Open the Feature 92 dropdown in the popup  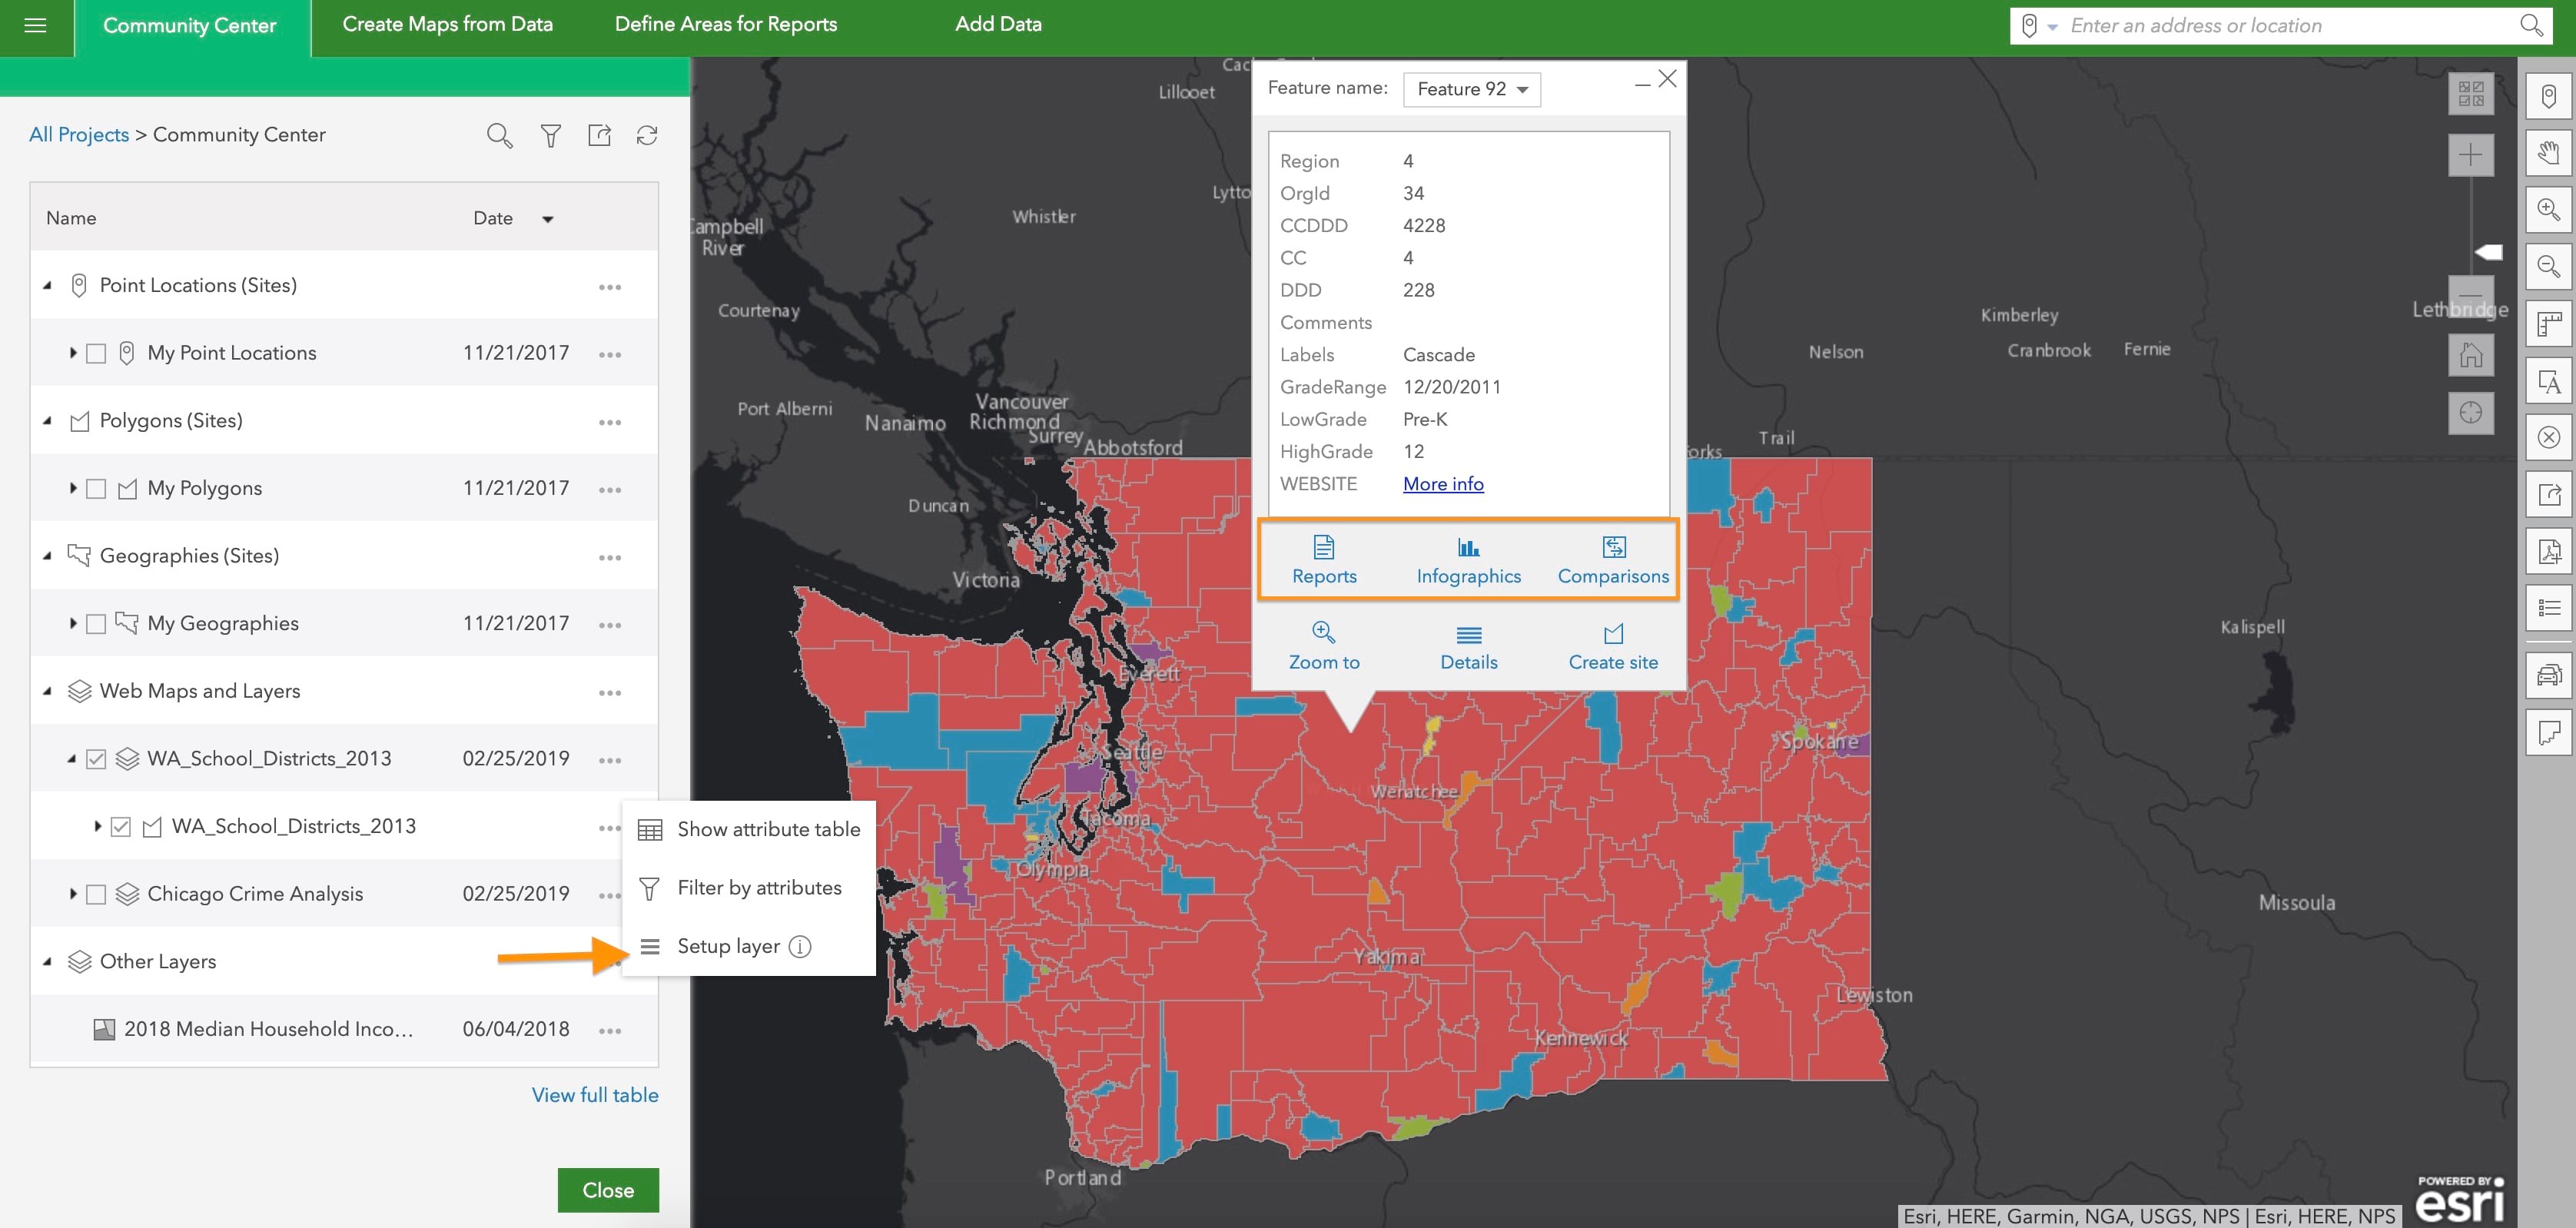(1471, 89)
